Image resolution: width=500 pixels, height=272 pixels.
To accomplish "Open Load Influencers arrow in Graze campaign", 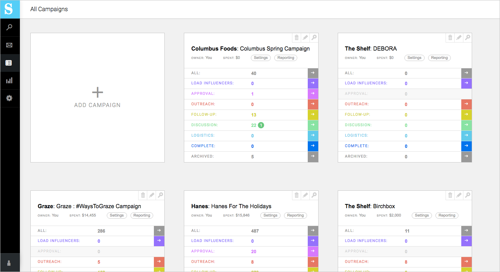I will (159, 241).
